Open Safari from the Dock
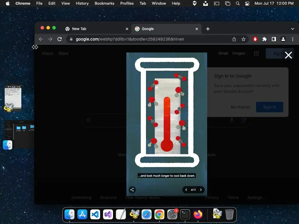299x224 pixels. [x=147, y=214]
